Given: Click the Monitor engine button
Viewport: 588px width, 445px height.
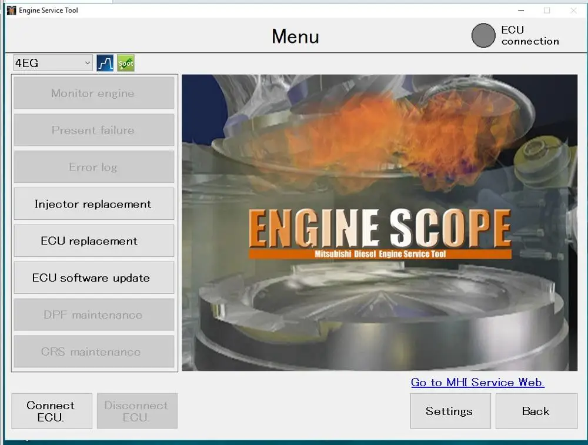Looking at the screenshot, I should [93, 93].
